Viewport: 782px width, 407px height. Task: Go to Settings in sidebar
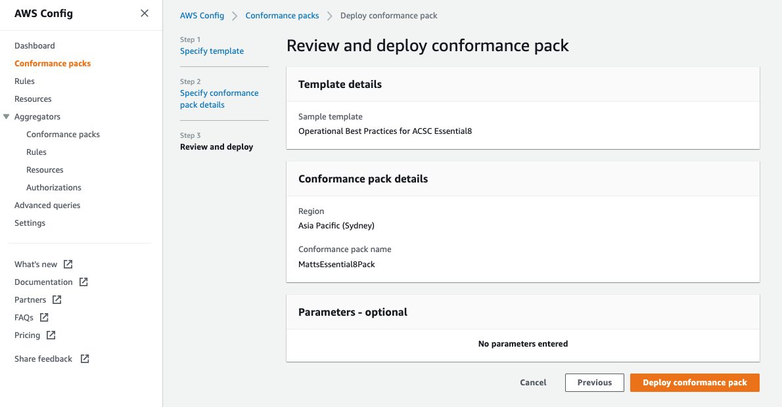pos(30,223)
